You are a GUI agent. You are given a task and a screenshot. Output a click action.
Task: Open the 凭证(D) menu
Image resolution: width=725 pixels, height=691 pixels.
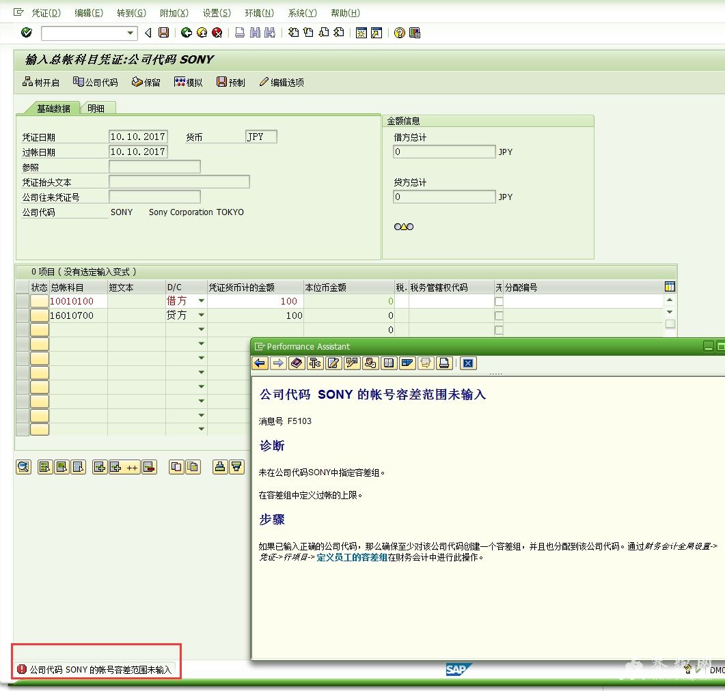46,13
